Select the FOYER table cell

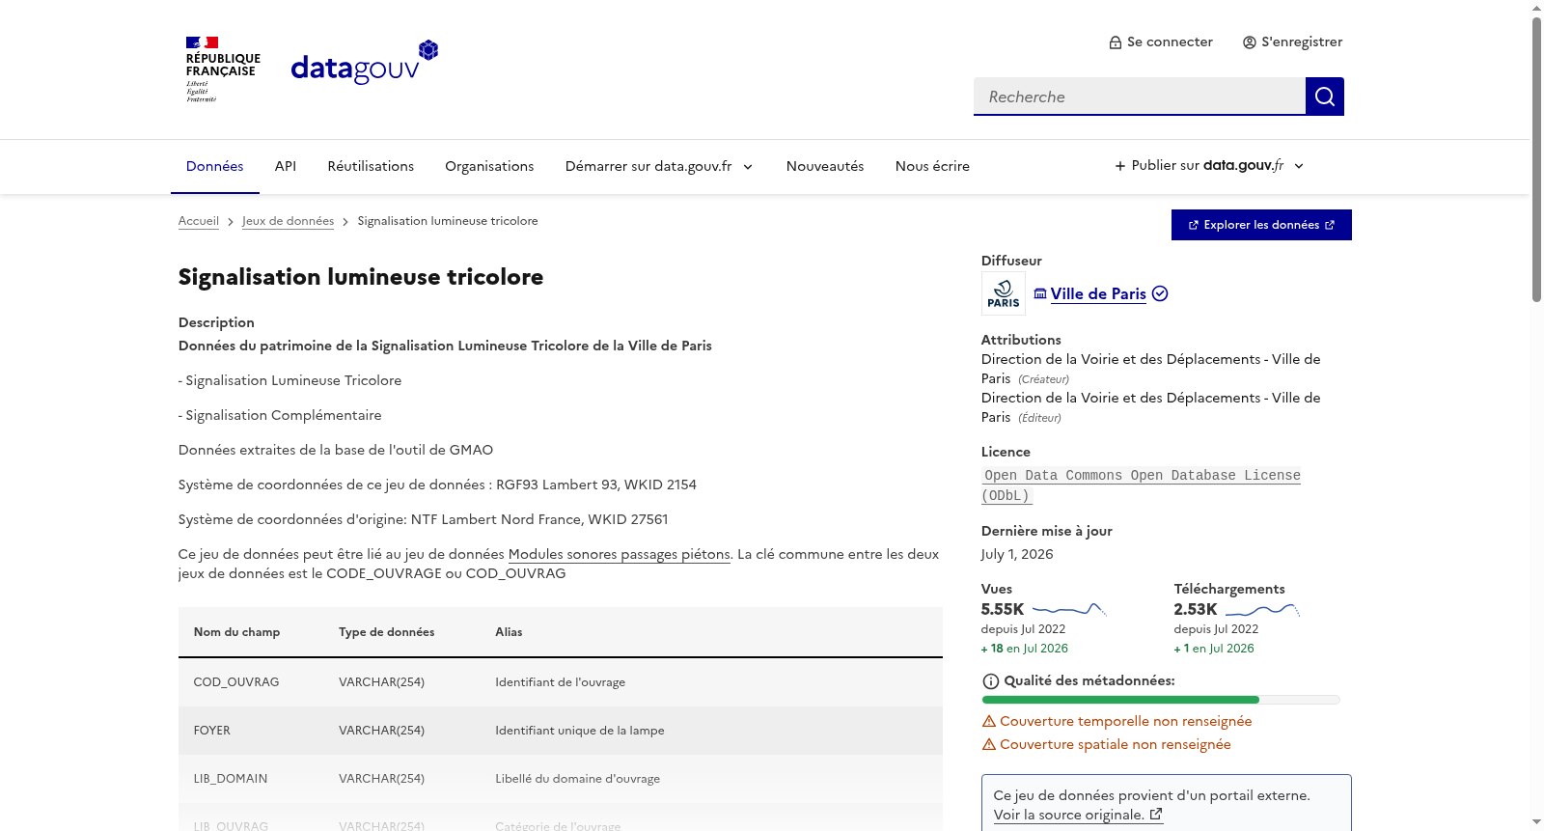point(212,731)
